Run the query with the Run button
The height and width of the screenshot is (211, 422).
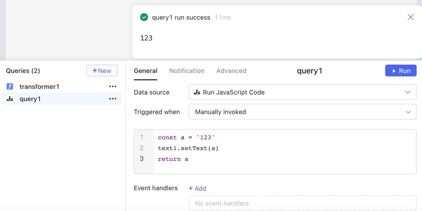(401, 71)
